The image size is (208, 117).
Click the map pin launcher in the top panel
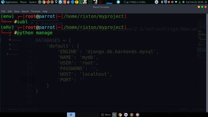coord(56,2)
